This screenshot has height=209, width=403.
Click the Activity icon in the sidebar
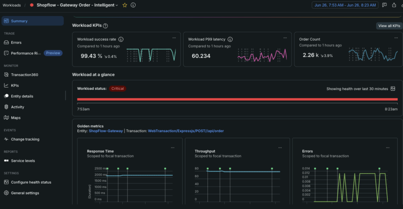click(x=6, y=107)
